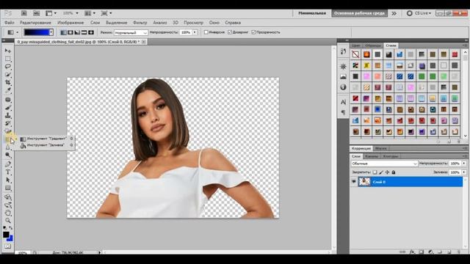Select the Horizontal Type tool

click(8, 172)
